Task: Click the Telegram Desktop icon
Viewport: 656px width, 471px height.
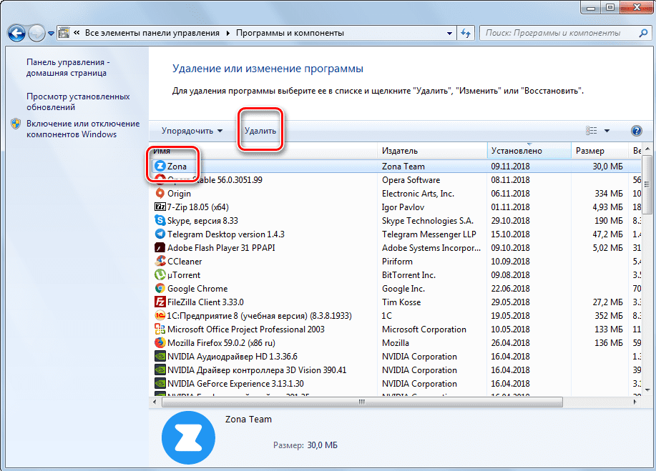Action: tap(160, 234)
